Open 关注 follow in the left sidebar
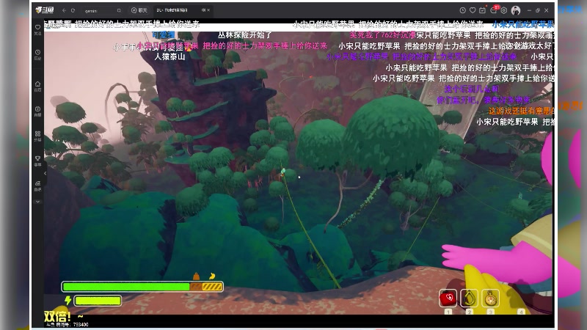Image resolution: width=587 pixels, height=330 pixels. click(x=38, y=29)
